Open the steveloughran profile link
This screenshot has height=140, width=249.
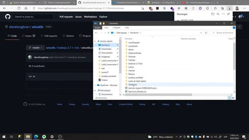point(19,27)
